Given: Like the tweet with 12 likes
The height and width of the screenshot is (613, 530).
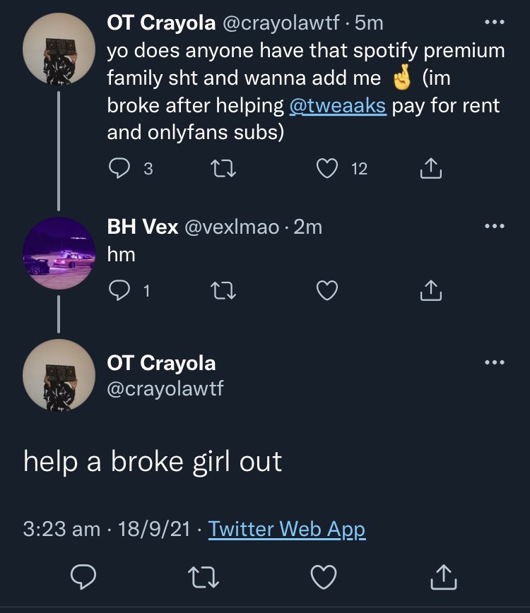Looking at the screenshot, I should [326, 169].
